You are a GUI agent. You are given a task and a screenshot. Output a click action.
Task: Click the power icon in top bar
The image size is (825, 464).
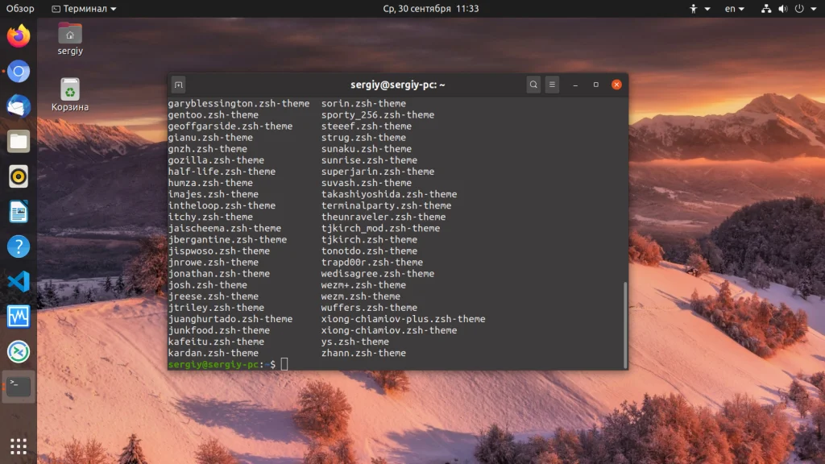pyautogui.click(x=799, y=8)
